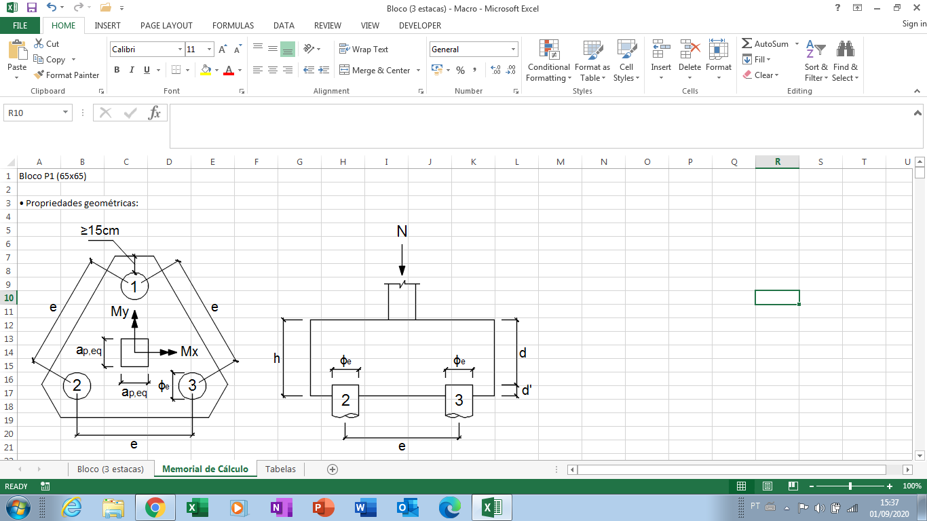The image size is (927, 521).
Task: Apply center horizontal alignment
Action: [272, 70]
